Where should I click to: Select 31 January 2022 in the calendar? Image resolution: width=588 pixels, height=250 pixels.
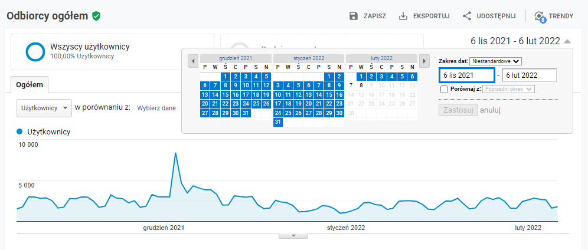pos(278,122)
